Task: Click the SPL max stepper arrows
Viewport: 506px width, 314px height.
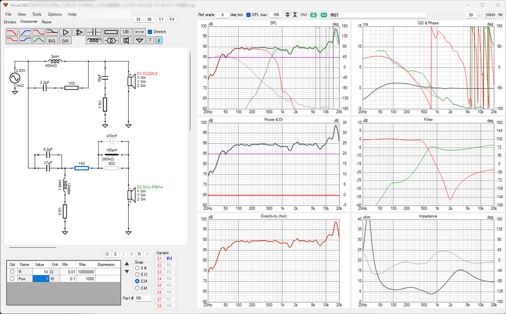Action: tap(288, 15)
